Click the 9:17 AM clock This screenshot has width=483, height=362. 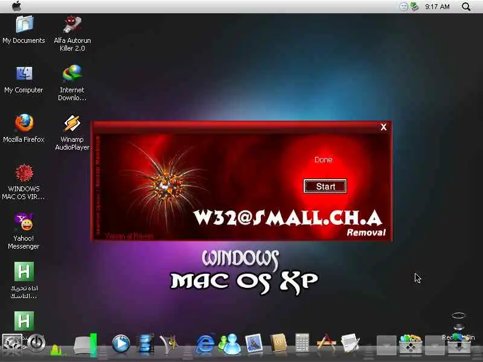(437, 7)
